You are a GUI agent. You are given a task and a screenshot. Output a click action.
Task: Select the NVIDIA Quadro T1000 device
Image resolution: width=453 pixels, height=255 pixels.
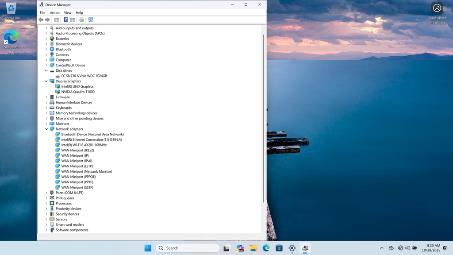[77, 92]
